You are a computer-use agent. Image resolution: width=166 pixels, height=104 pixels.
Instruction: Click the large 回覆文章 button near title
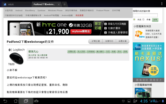tap(123, 41)
